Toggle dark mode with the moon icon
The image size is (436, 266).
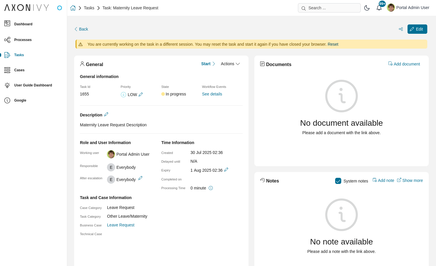pos(367,8)
